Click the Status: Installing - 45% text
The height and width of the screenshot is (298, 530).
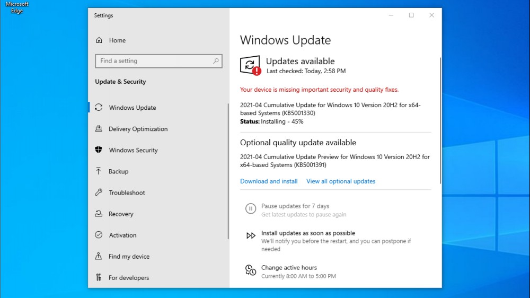point(271,121)
